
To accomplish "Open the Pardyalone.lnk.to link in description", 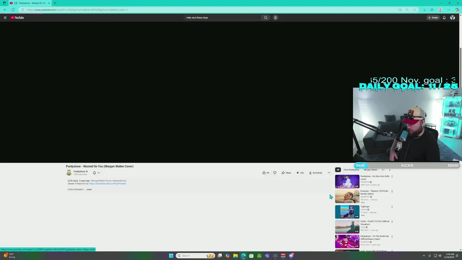I will coord(108,183).
